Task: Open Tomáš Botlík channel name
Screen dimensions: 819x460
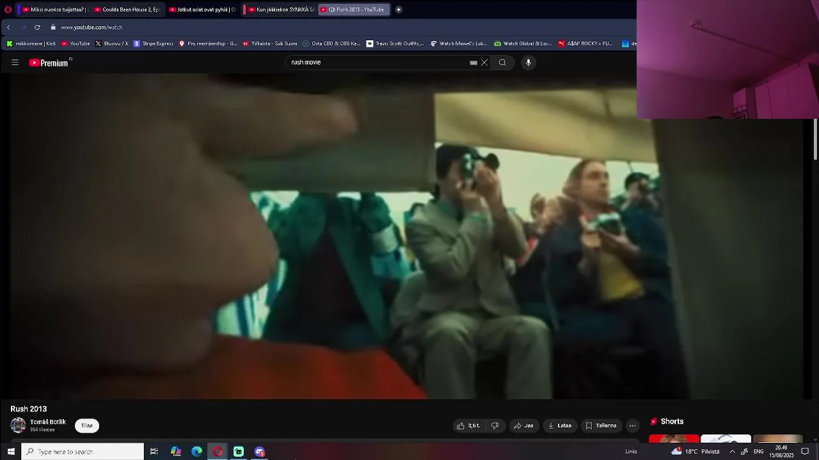Action: point(48,422)
